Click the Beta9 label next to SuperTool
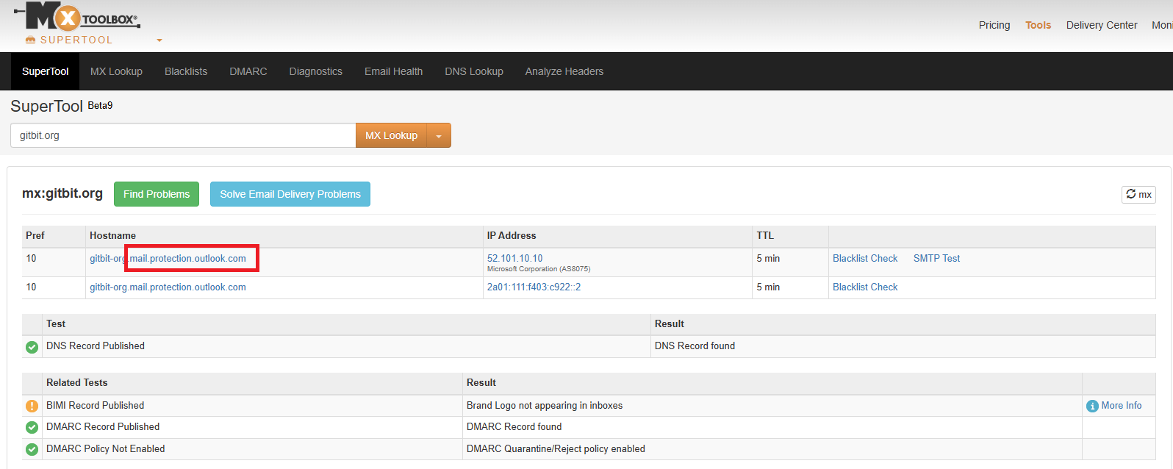Viewport: 1173px width, 469px height. 100,105
